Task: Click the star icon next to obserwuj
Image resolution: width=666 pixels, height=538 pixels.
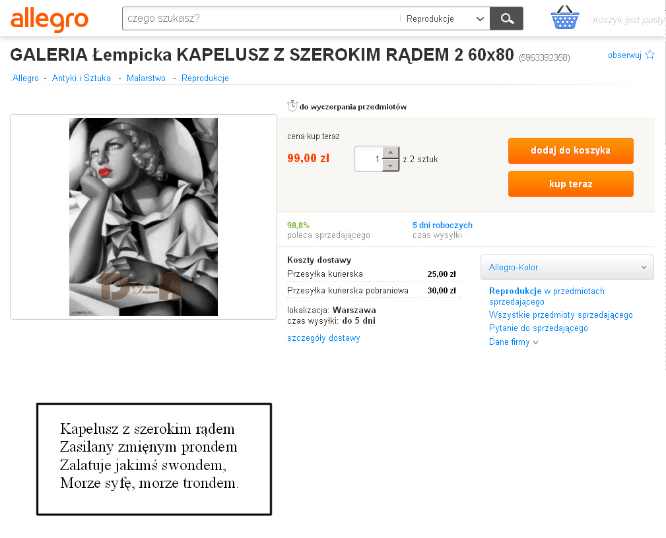Action: click(x=650, y=54)
